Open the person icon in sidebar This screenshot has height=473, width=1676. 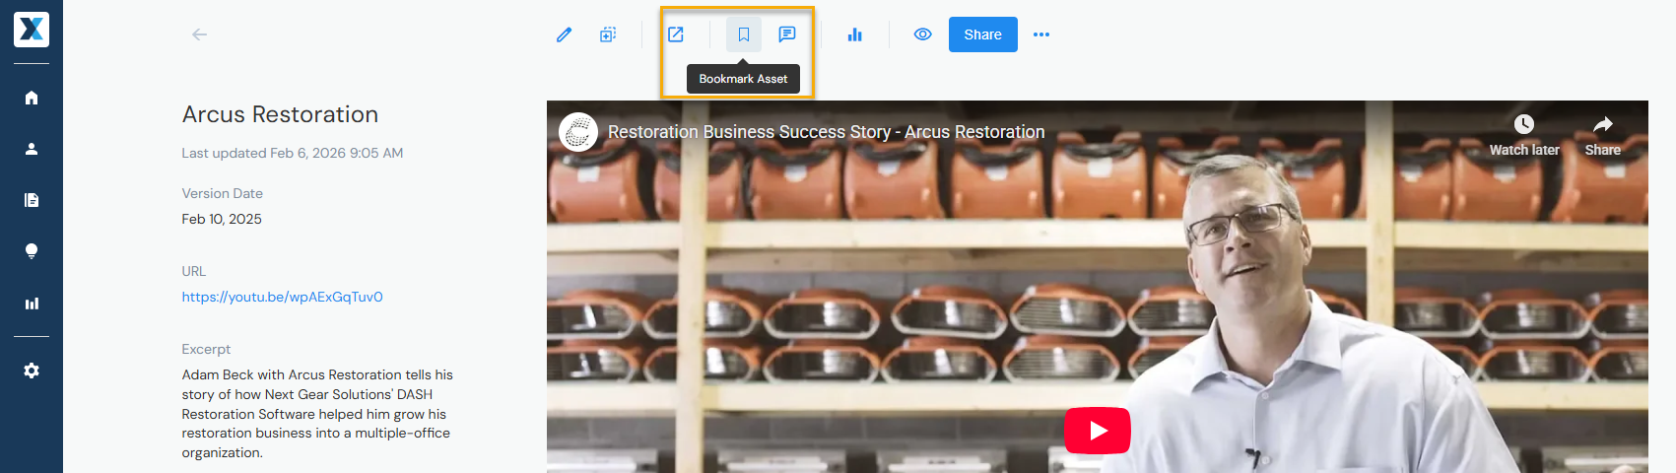point(32,149)
